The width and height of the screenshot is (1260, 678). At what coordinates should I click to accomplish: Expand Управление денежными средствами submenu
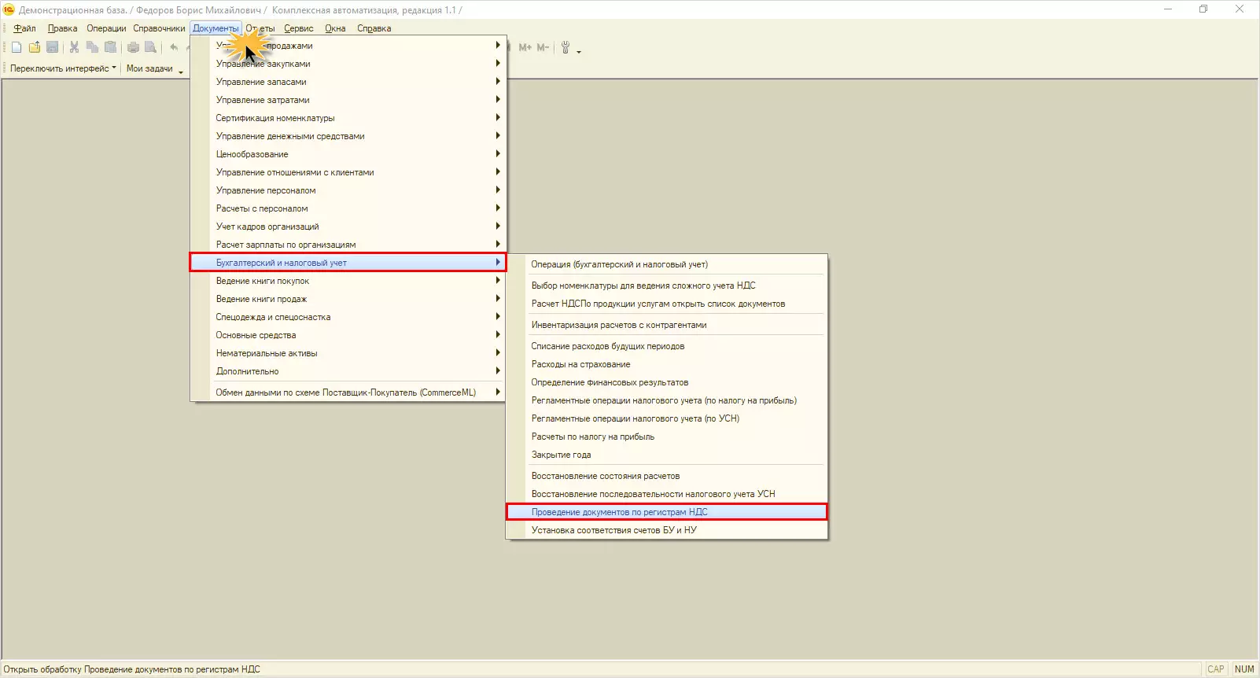(x=348, y=136)
